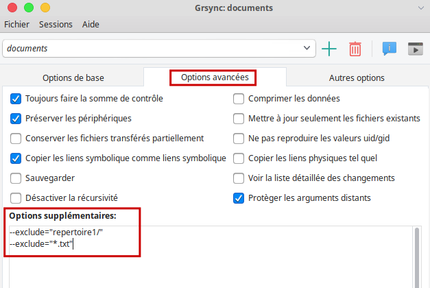The height and width of the screenshot is (288, 430).
Task: Enable Ne pas reproduire les valeurs uid/gid
Action: (x=239, y=139)
